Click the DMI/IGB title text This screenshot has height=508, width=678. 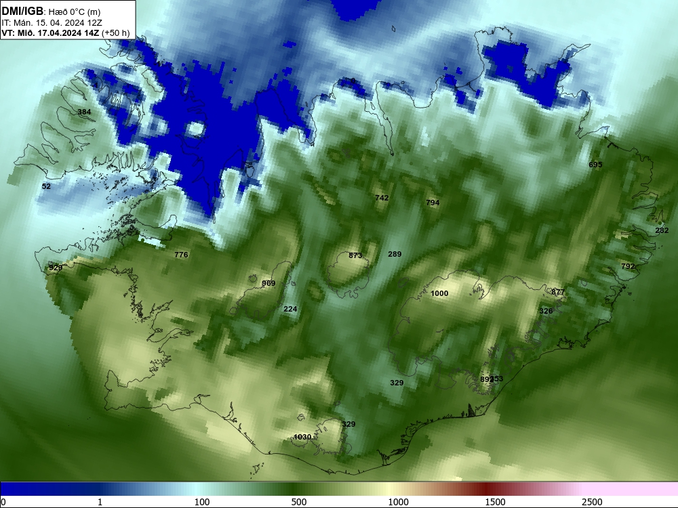click(22, 11)
